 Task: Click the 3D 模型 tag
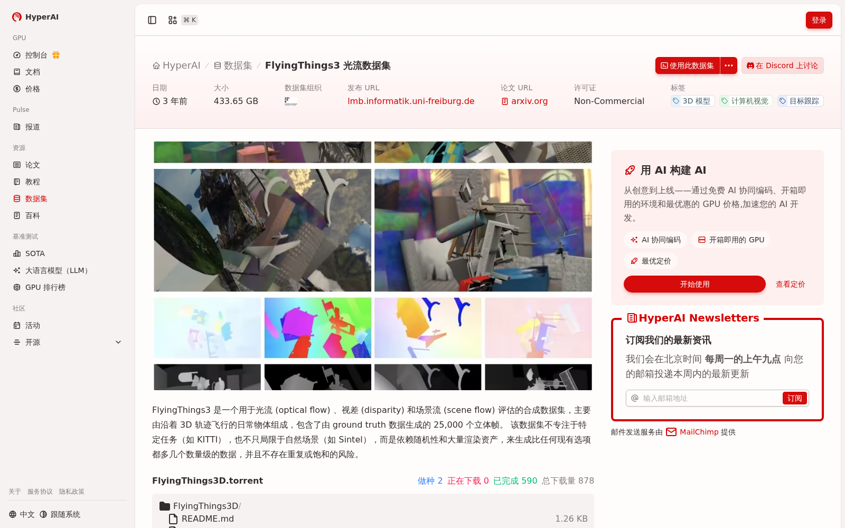pyautogui.click(x=692, y=101)
